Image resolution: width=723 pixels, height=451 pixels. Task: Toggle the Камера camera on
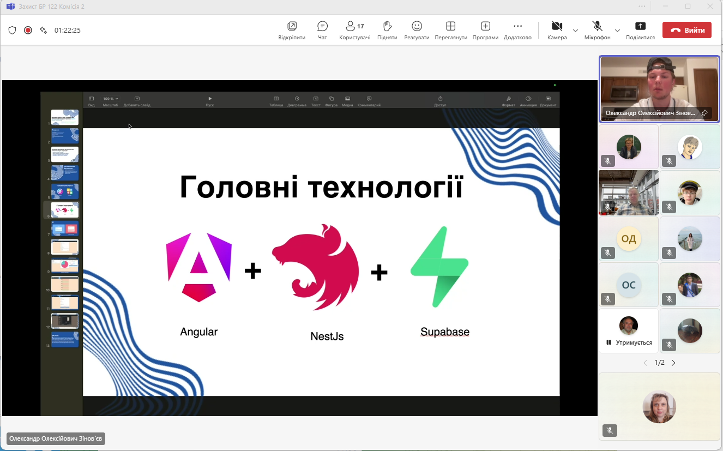557,26
